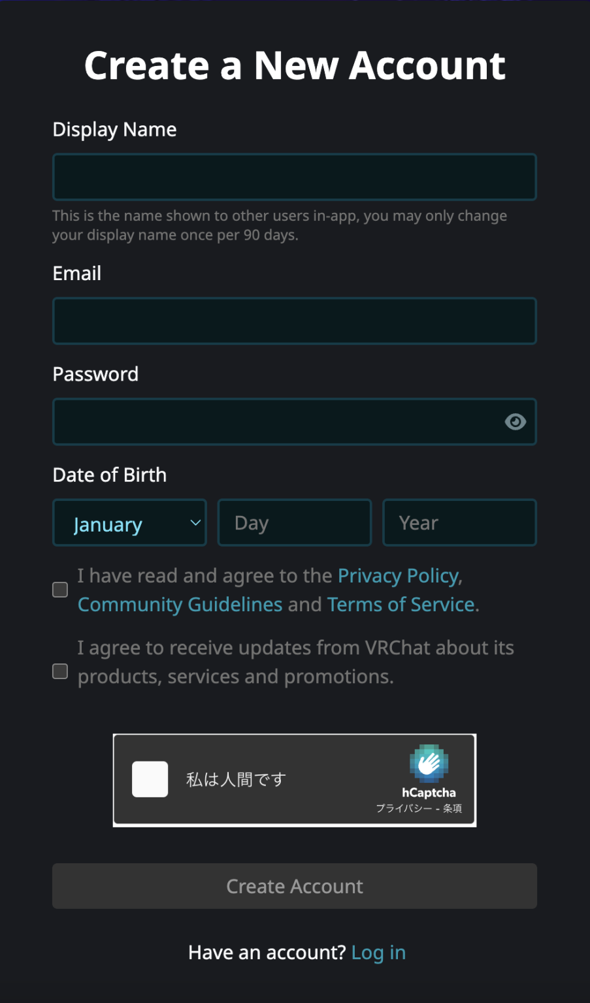Enable receiving VRChat product updates
Screen dimensions: 590x1003
click(59, 671)
